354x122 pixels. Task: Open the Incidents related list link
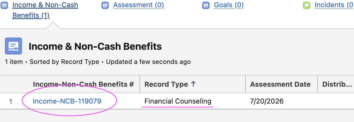(x=334, y=5)
